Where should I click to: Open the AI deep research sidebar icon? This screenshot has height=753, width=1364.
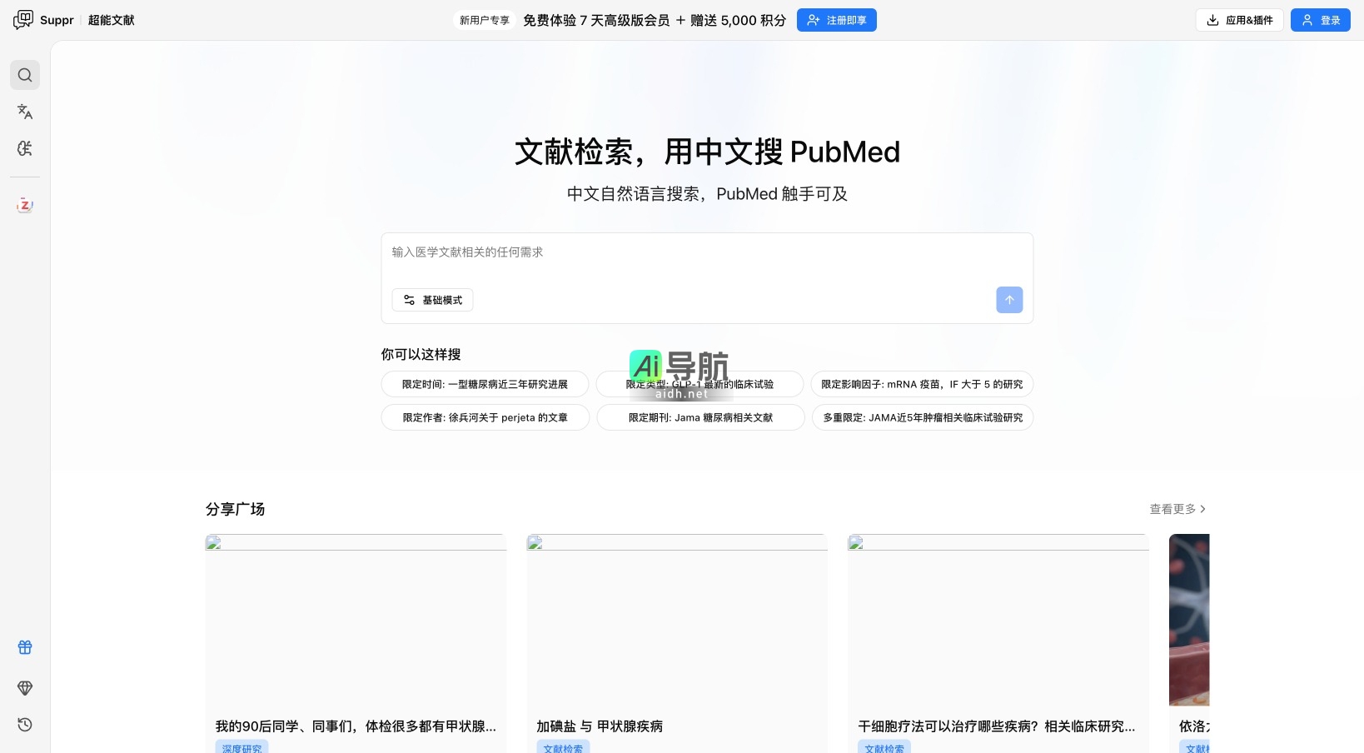pos(25,148)
